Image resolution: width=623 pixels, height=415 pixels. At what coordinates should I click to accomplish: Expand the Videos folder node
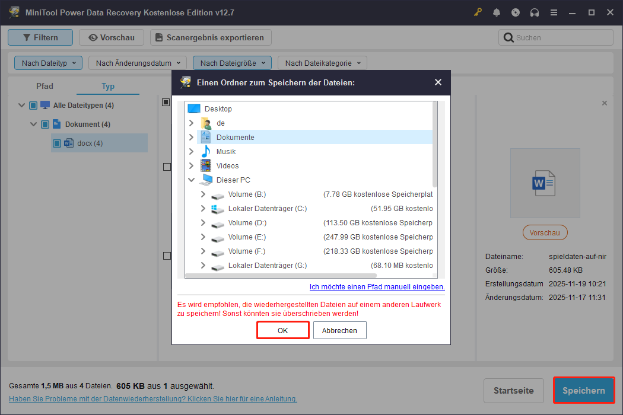pyautogui.click(x=191, y=165)
